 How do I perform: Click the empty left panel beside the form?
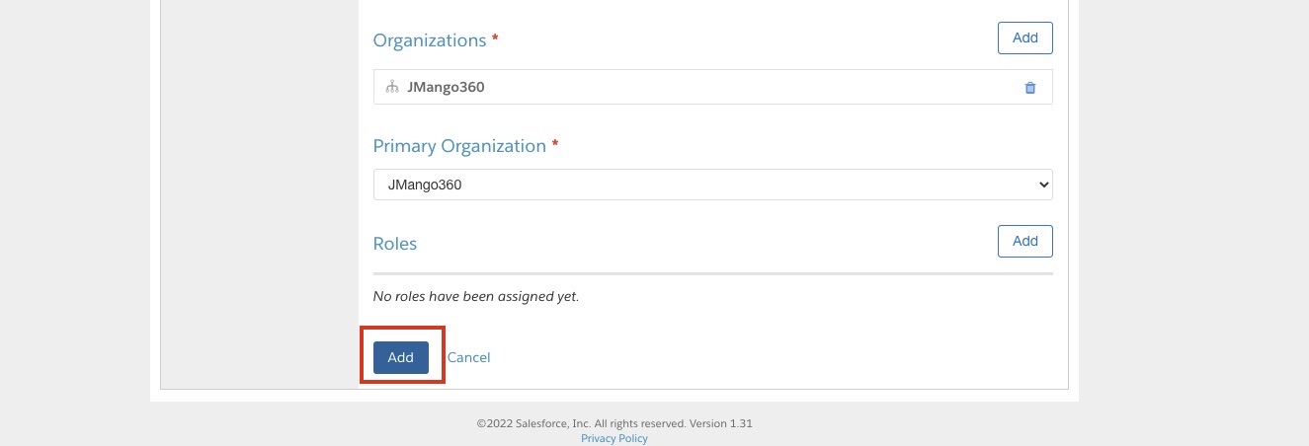(259, 197)
